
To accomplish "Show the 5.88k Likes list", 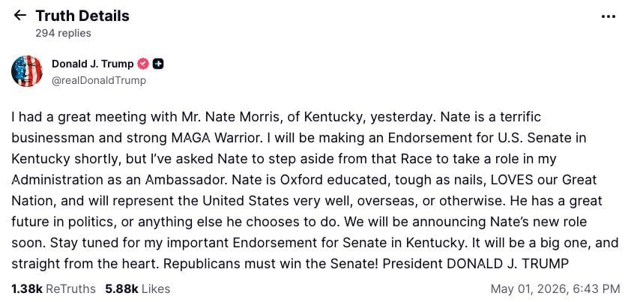I will (138, 289).
